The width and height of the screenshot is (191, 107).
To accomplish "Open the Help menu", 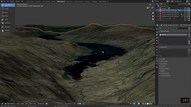I will (22, 1).
